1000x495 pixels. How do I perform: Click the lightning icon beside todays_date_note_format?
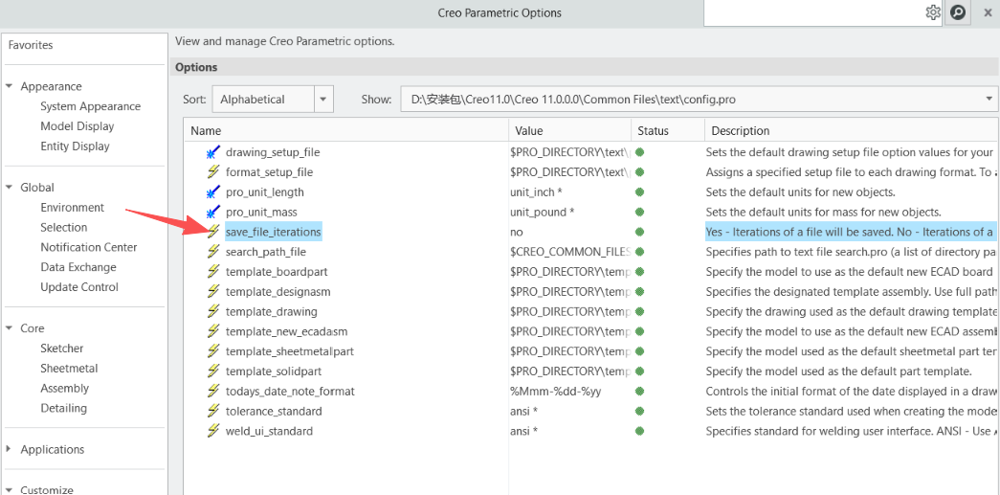click(213, 391)
